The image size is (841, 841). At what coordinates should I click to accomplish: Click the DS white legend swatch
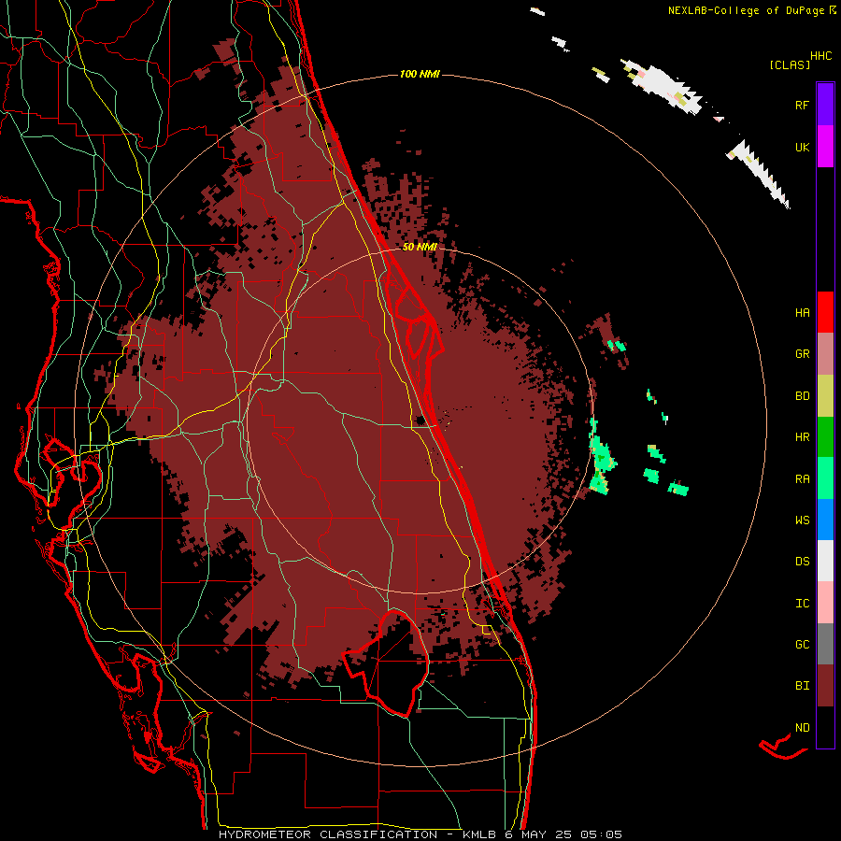[x=825, y=561]
